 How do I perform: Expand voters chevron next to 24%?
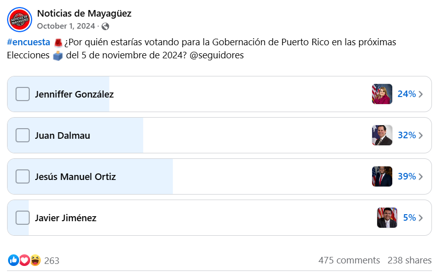[420, 94]
